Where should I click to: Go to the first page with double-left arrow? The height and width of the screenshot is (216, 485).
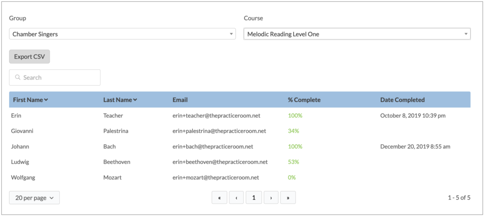click(x=219, y=198)
